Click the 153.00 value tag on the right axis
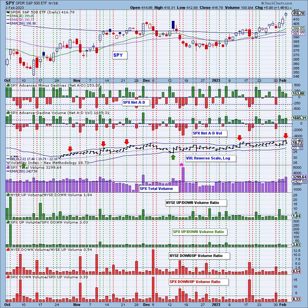The width and height of the screenshot is (308, 308). pos(298,93)
